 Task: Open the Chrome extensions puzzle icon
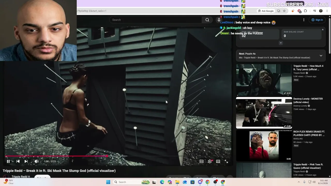tap(305, 11)
